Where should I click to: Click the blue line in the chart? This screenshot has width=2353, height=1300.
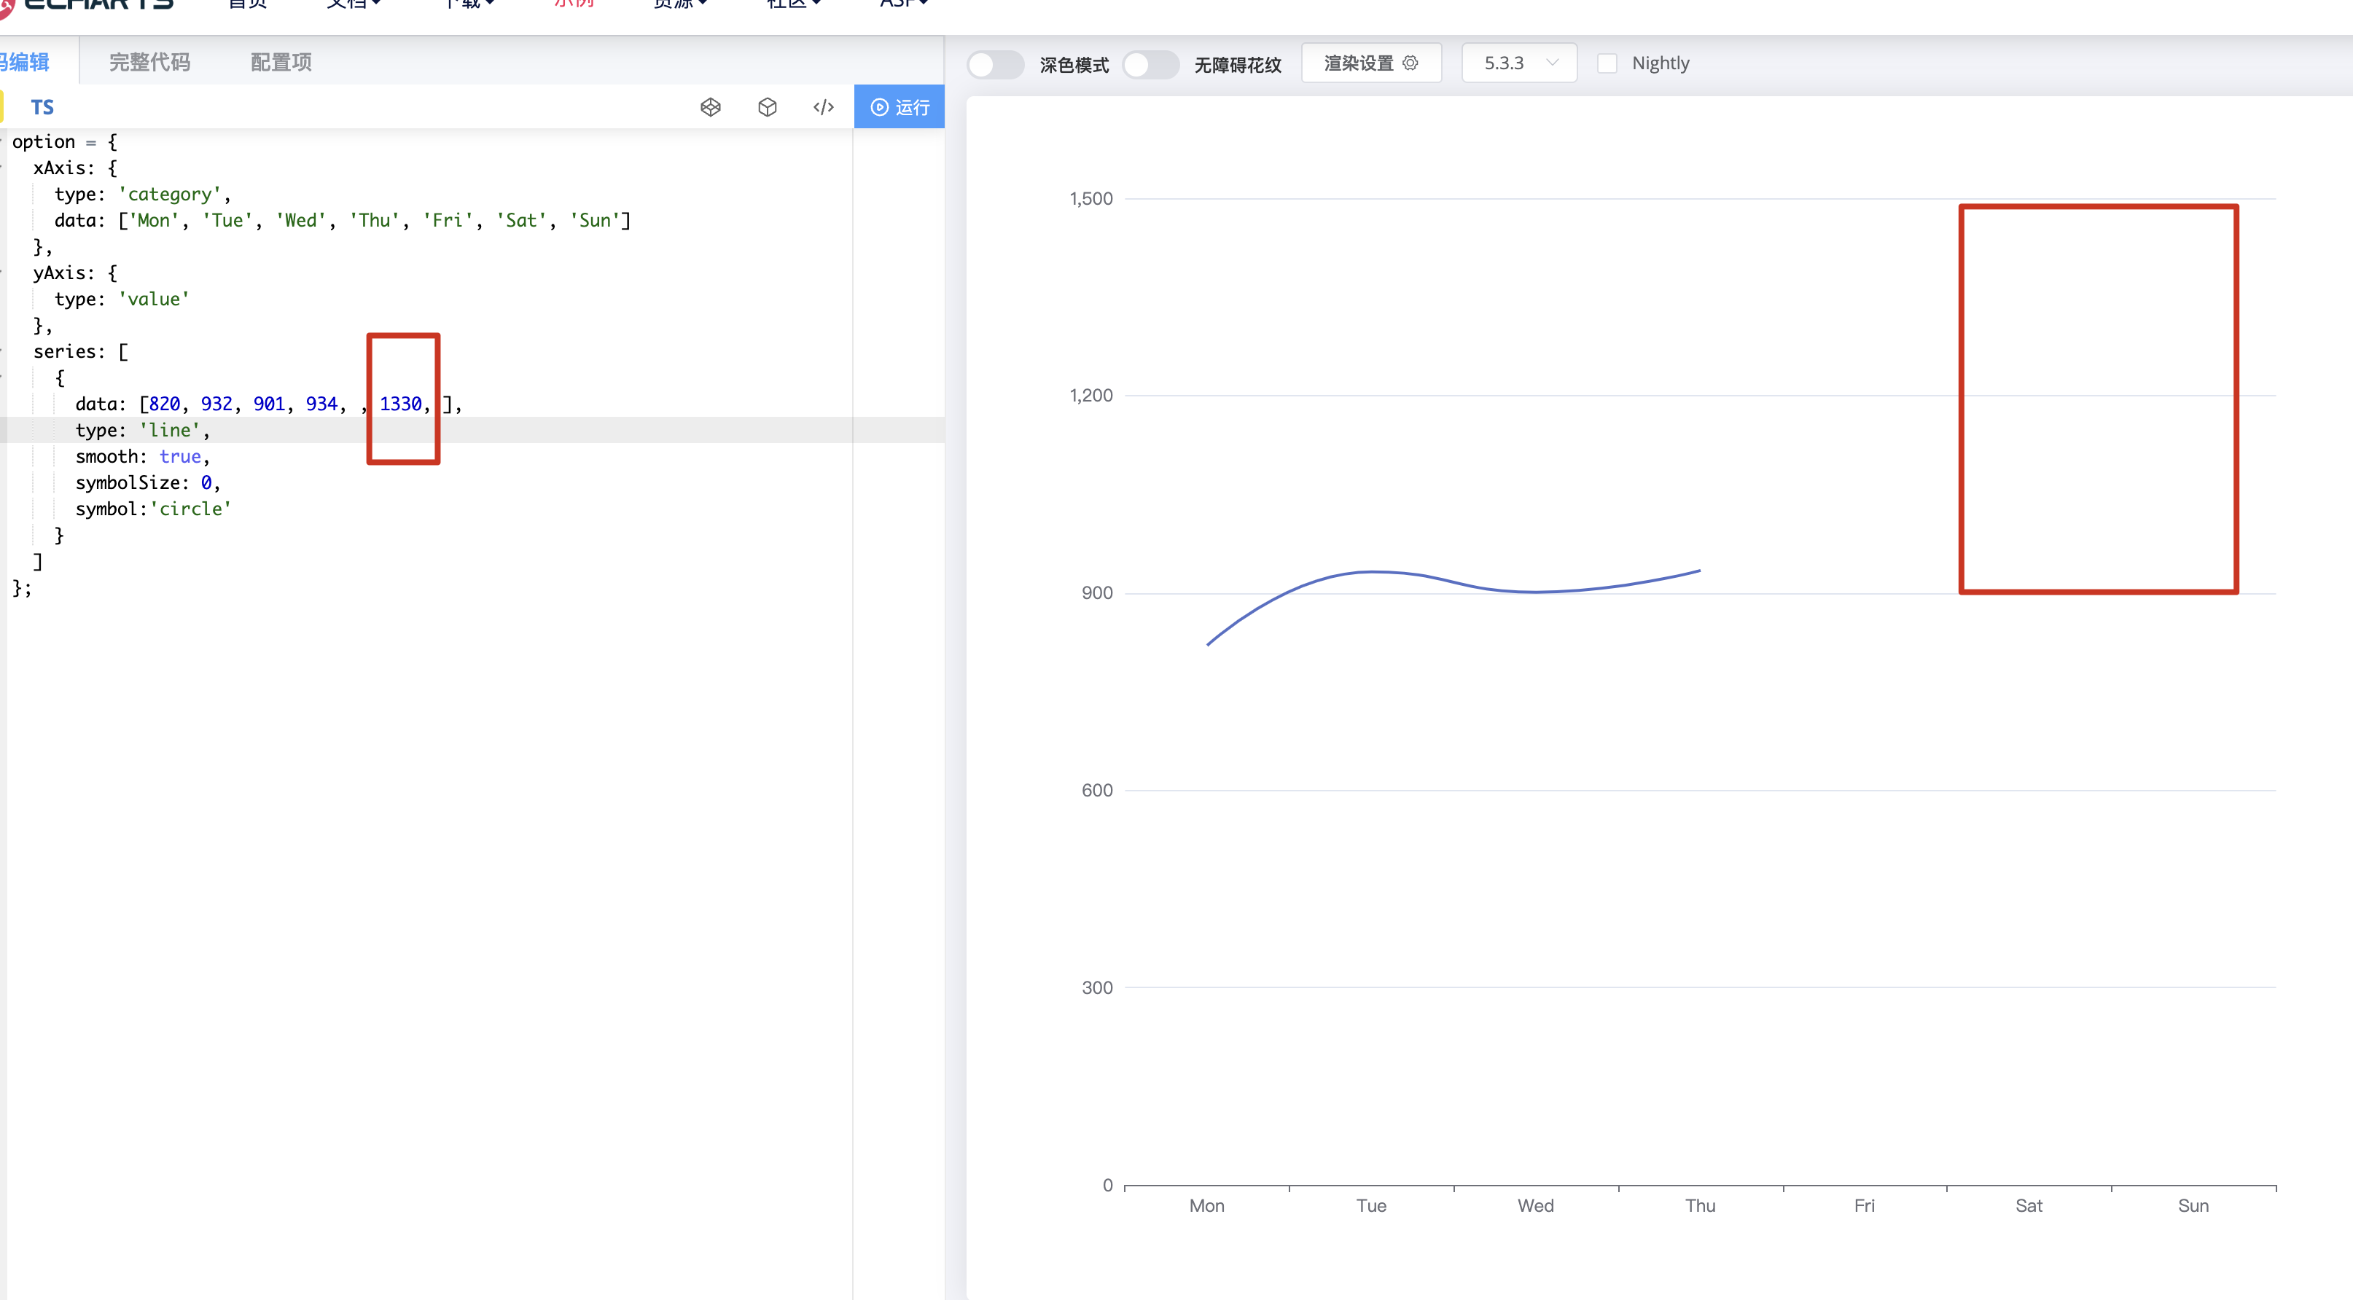click(x=1370, y=571)
